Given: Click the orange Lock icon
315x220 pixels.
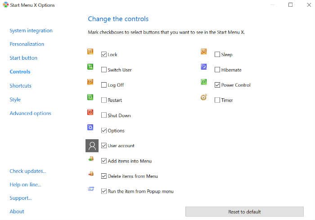Looking at the screenshot, I should coord(90,52).
